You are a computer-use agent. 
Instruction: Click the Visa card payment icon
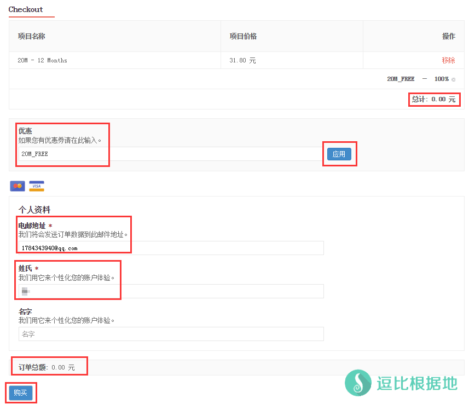click(x=37, y=186)
